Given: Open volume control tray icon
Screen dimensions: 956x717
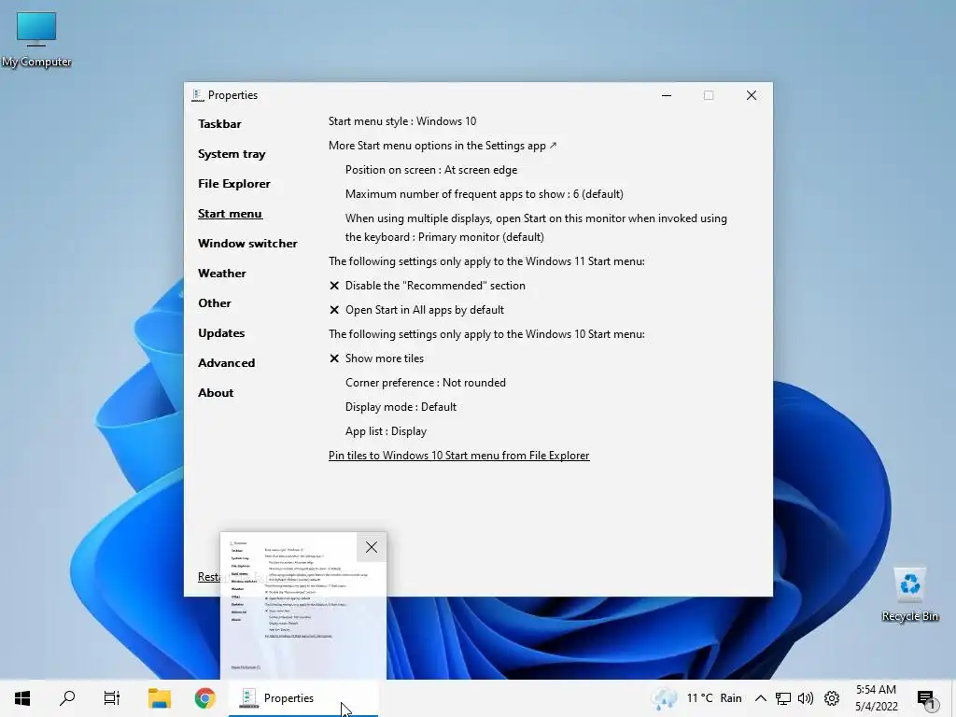Looking at the screenshot, I should (806, 698).
